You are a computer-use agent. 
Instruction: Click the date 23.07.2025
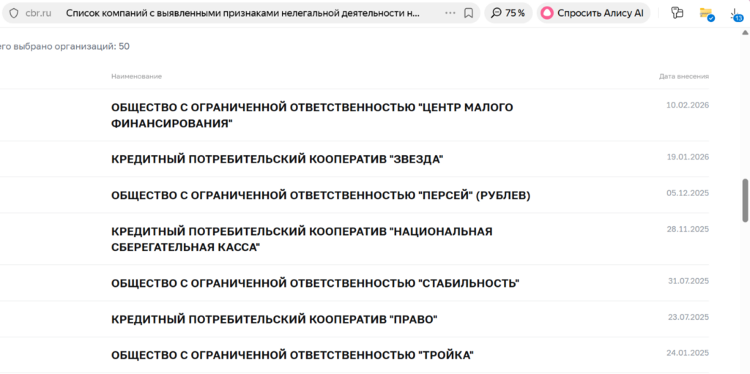[688, 317]
